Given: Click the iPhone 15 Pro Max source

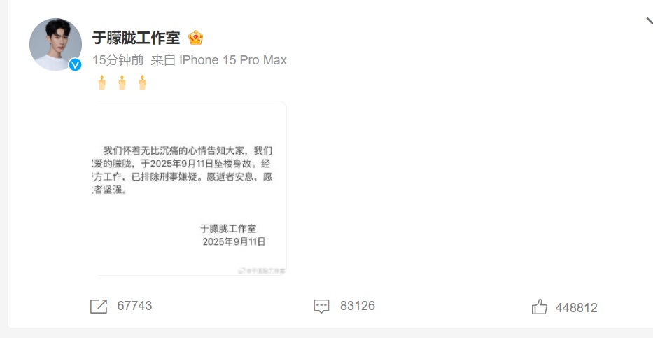Looking at the screenshot, I should 233,60.
